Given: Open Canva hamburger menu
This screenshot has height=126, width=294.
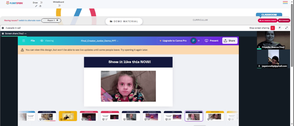Looking at the screenshot, I should (x=24, y=40).
